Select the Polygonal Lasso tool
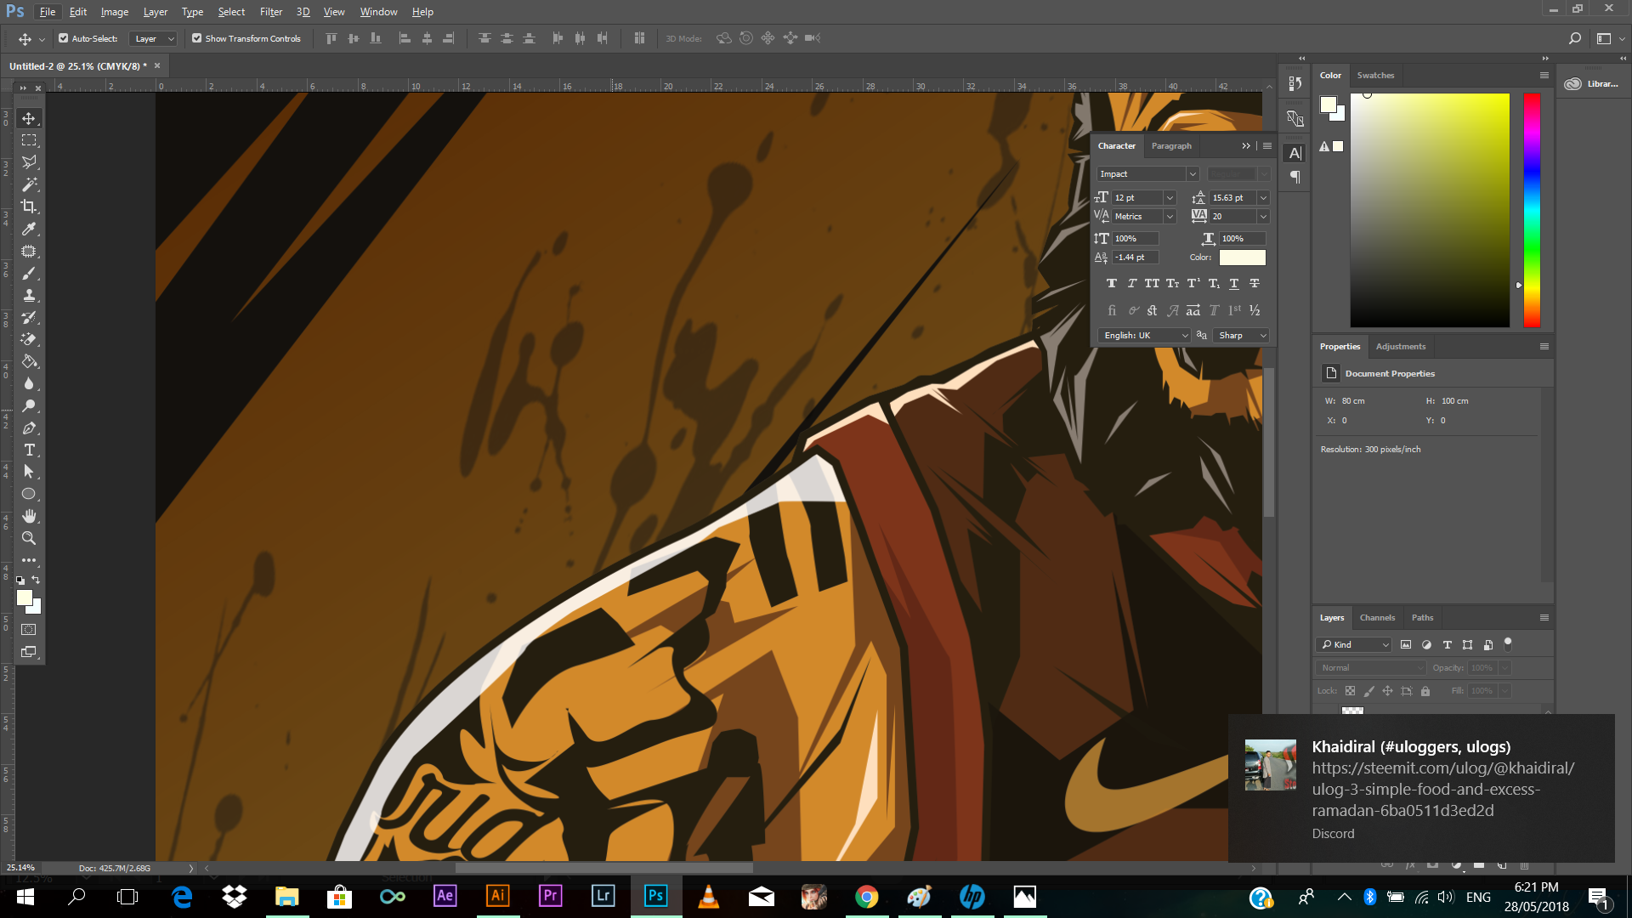The height and width of the screenshot is (918, 1632). coord(29,162)
